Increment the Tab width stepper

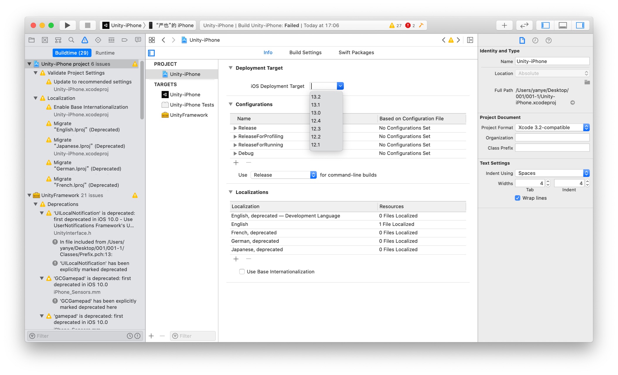(x=548, y=182)
